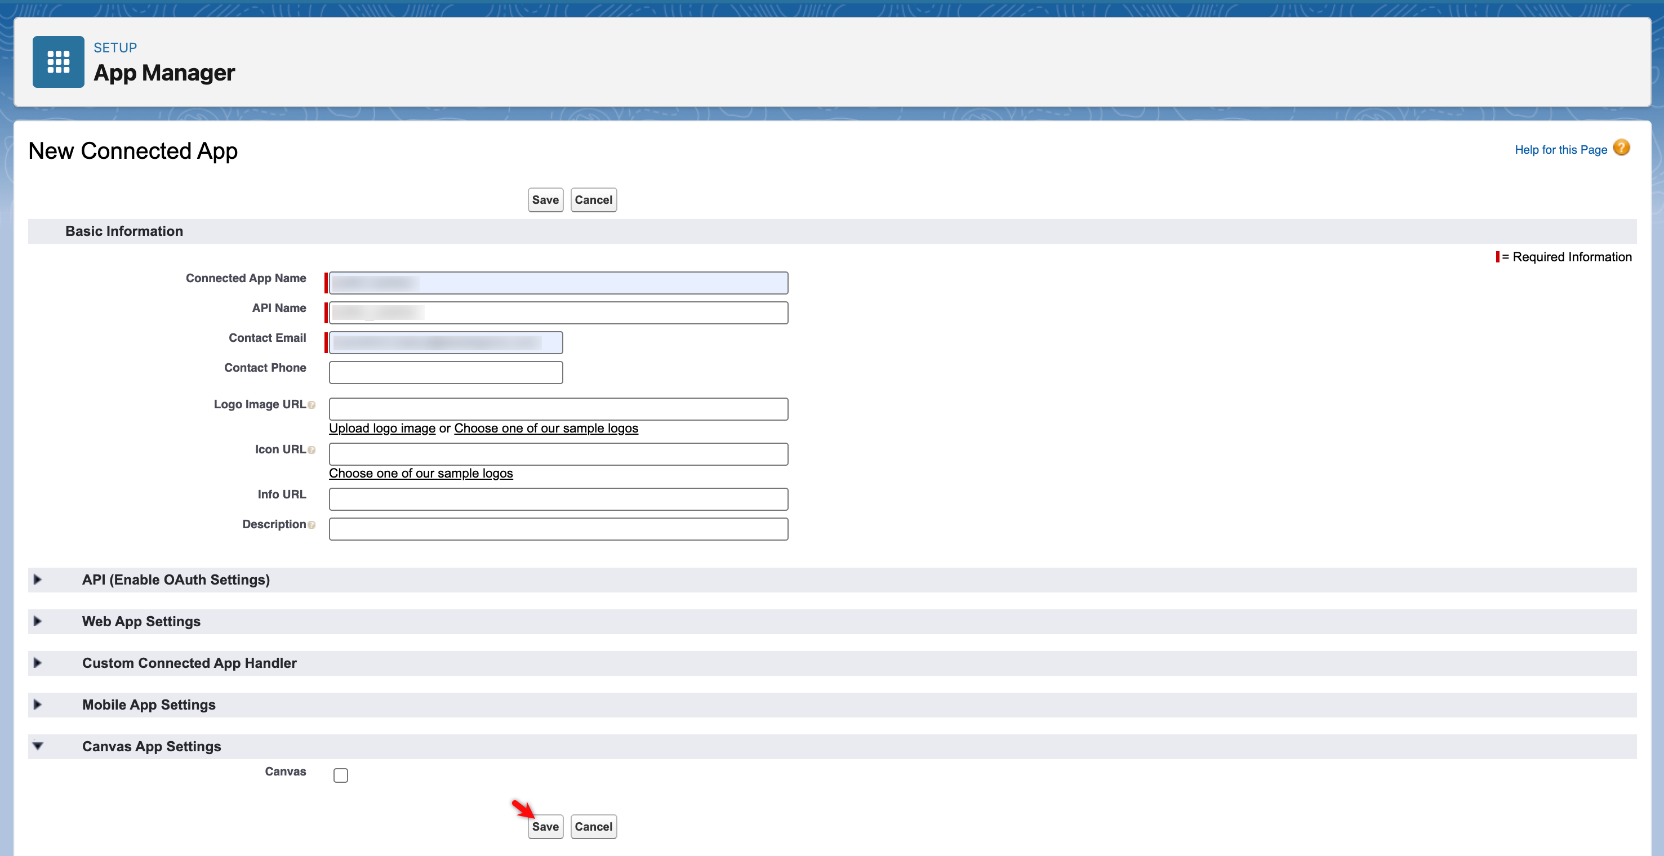Screen dimensions: 1664x856
Task: Expand the API (Enable OAuth Settings) section
Action: click(x=38, y=579)
